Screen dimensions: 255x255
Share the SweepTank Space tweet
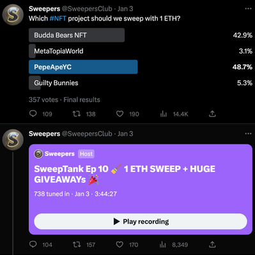(x=212, y=244)
